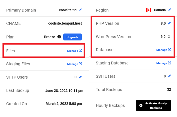Edit the Primary Domain with pencil icon
Screen dimensions: 177x117
(x=80, y=10)
